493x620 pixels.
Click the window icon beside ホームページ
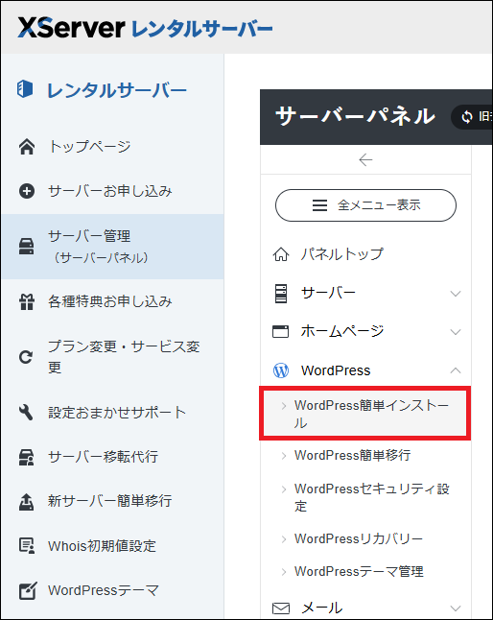pos(280,331)
